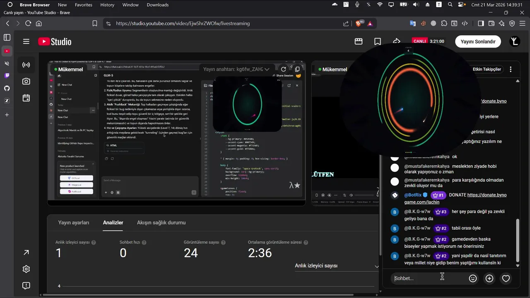The image size is (530, 298).
Task: Click the exit arrow icon above settings
Action: pyautogui.click(x=26, y=252)
